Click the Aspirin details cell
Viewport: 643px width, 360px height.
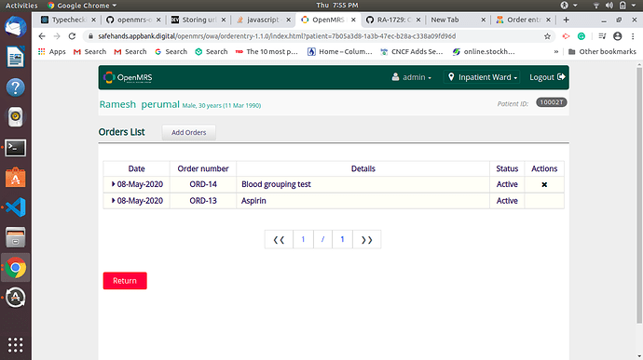coord(363,201)
